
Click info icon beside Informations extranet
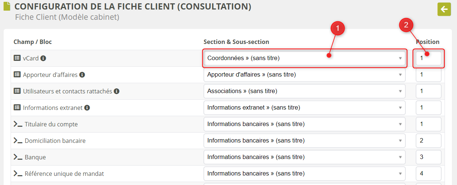click(87, 108)
